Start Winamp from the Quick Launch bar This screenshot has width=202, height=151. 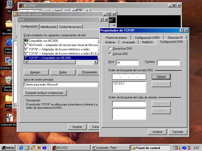tap(32, 148)
